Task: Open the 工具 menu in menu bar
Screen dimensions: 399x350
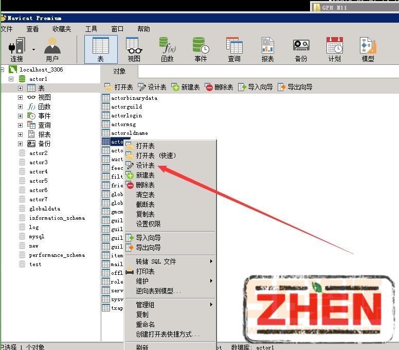Action: pyautogui.click(x=91, y=29)
